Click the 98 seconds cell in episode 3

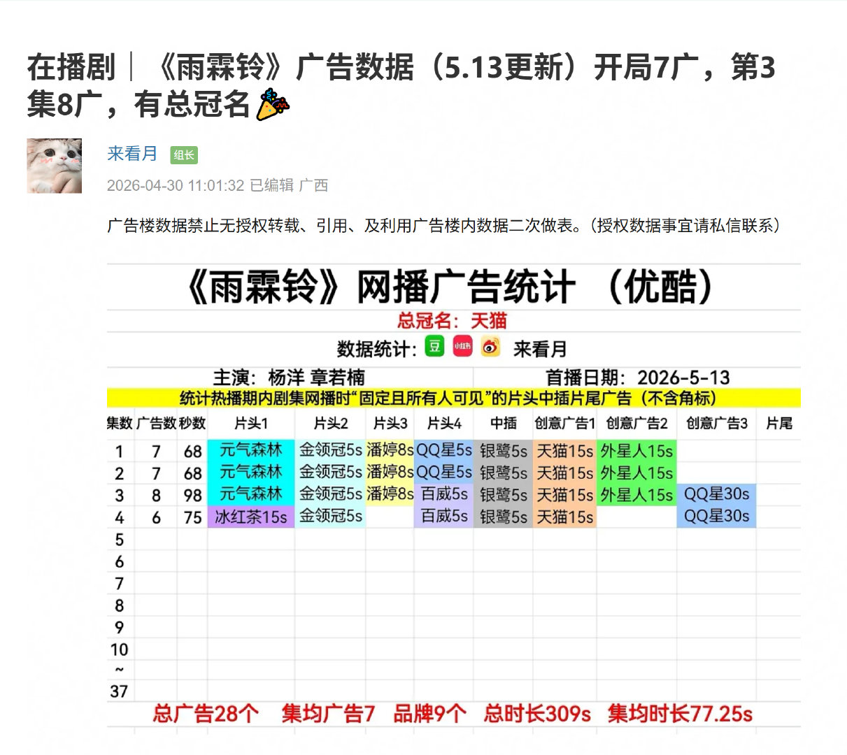tap(192, 495)
